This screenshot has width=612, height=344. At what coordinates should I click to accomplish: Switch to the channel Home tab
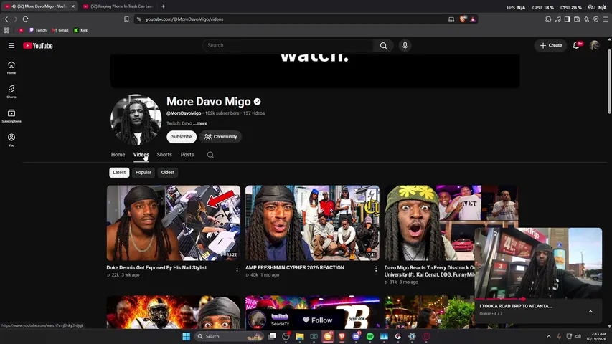[118, 155]
